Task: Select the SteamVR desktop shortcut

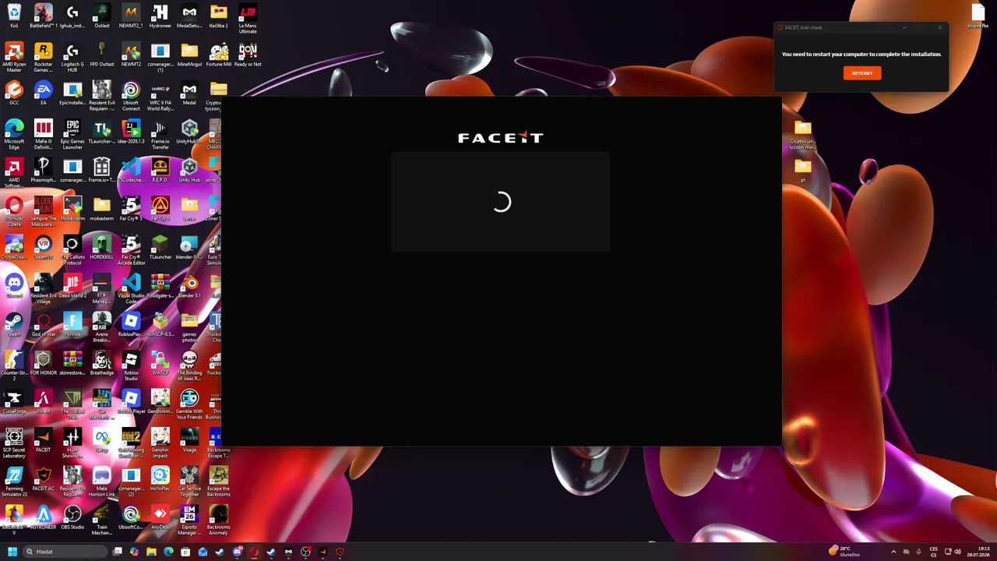Action: pos(44,248)
